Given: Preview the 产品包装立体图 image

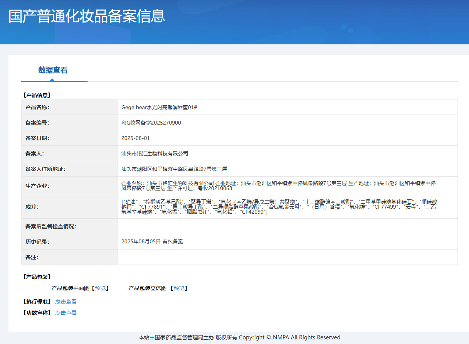Looking at the screenshot, I should click(179, 288).
